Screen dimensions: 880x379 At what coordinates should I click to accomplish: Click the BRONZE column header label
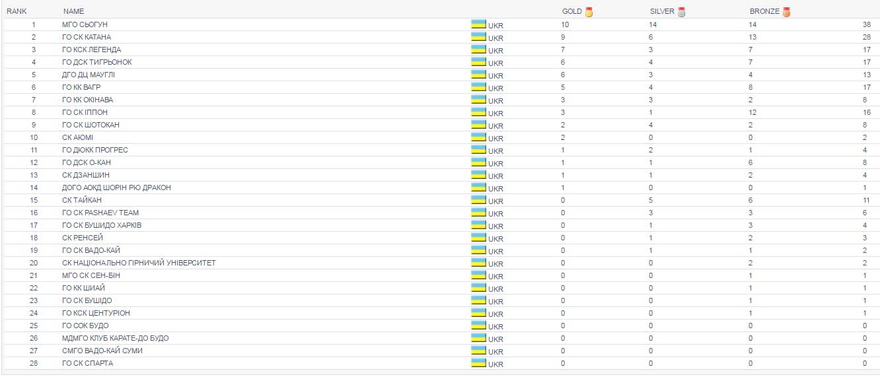[x=764, y=12]
